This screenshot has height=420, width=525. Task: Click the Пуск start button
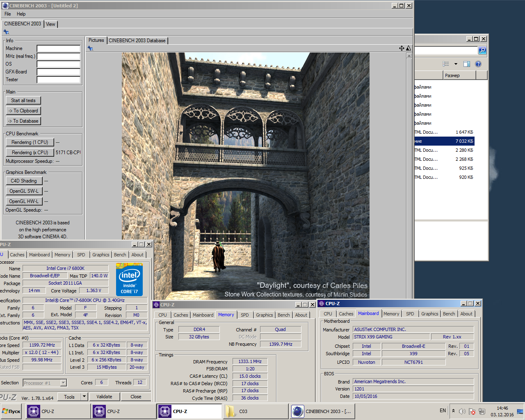pyautogui.click(x=11, y=411)
